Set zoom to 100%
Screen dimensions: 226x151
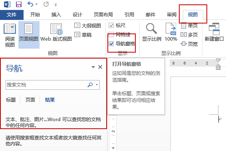coord(171,32)
